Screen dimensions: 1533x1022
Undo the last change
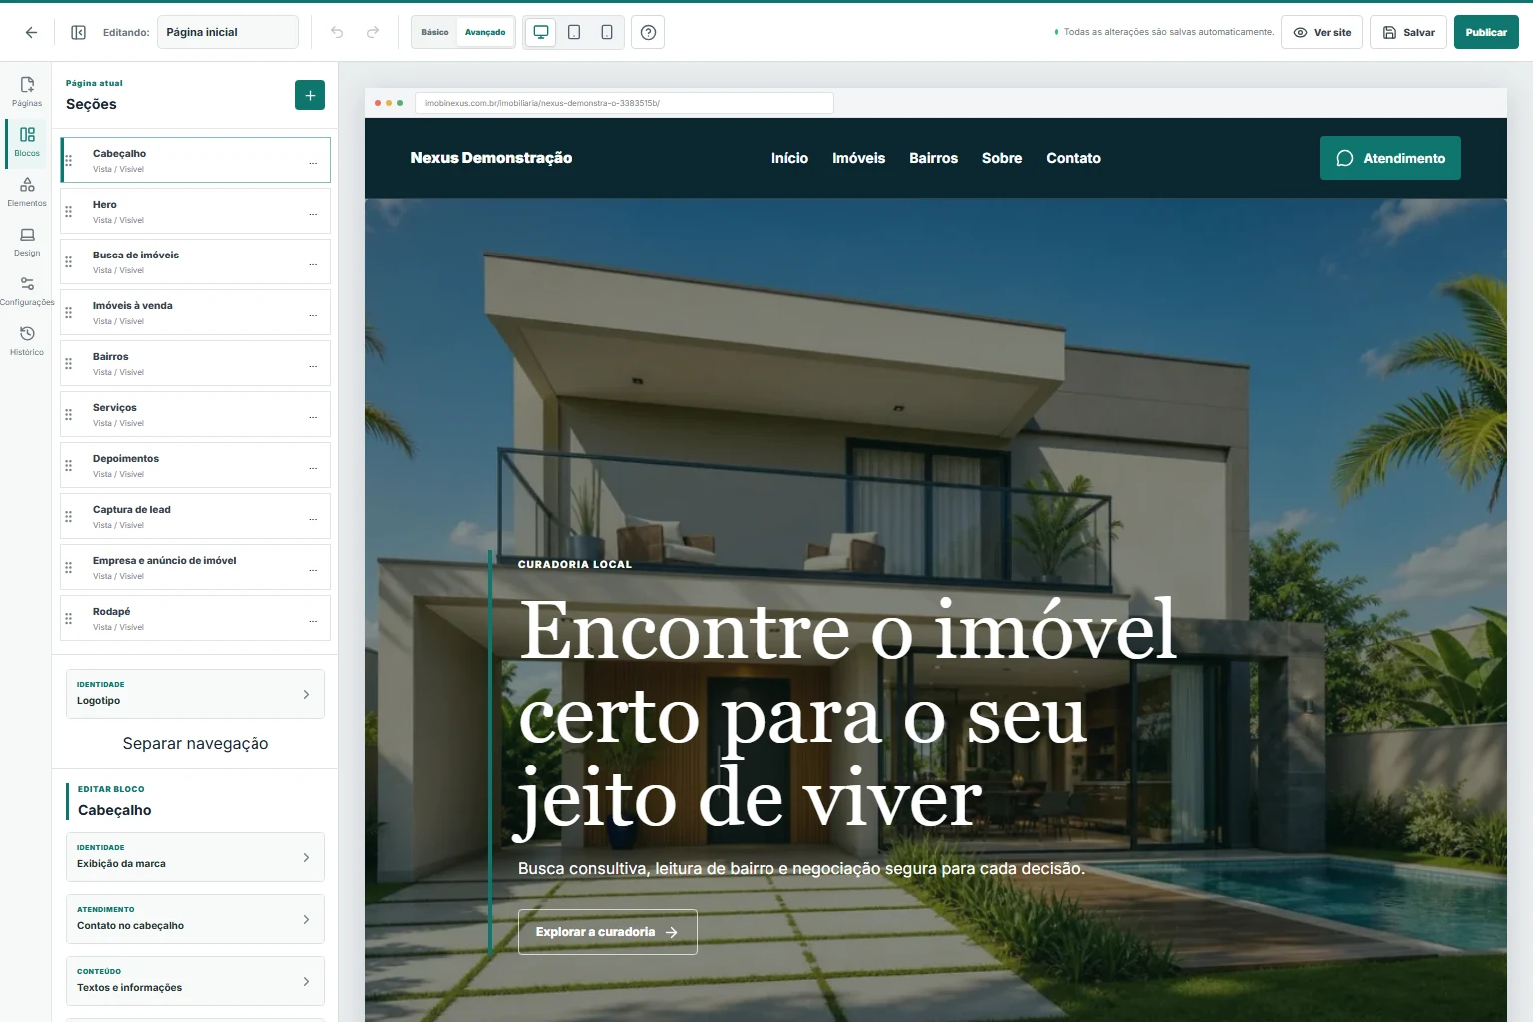tap(337, 32)
